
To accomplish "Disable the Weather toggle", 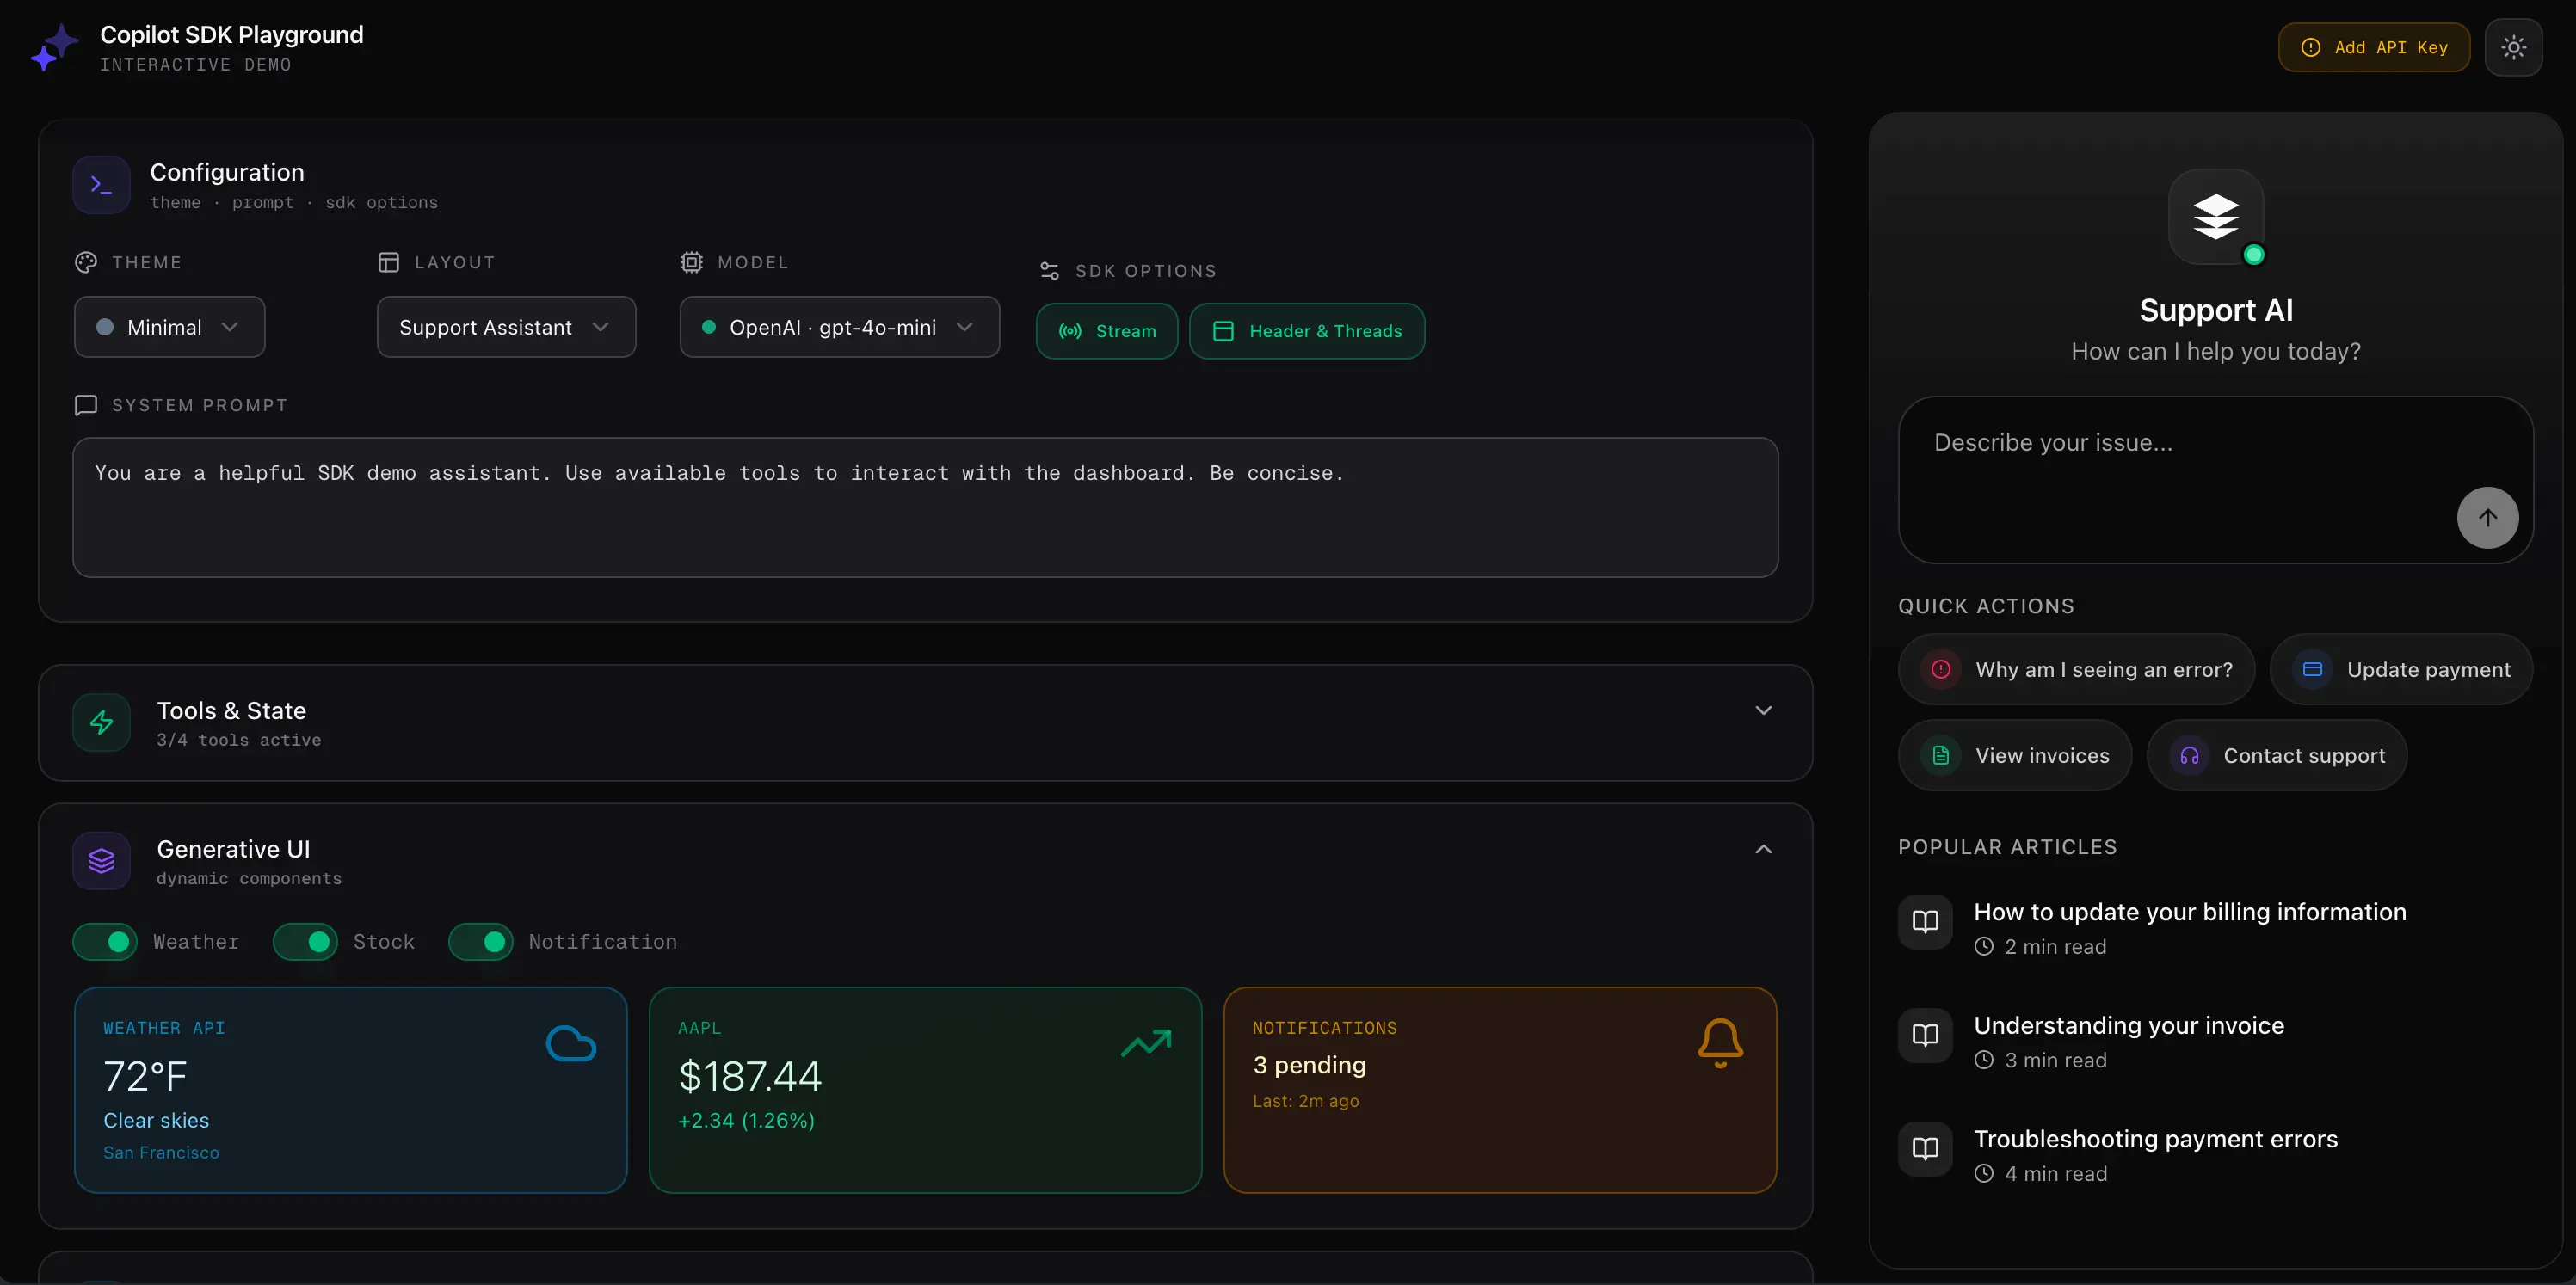I will click(x=105, y=941).
